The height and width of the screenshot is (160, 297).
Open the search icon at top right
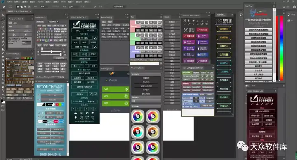283,7
